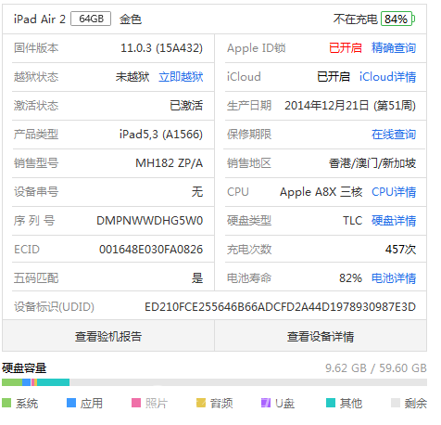
Task: Click the green battery 84% icon
Action: coord(397,19)
